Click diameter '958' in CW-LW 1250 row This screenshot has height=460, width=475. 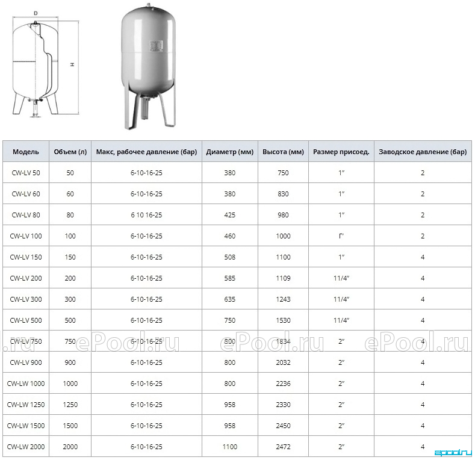(229, 405)
